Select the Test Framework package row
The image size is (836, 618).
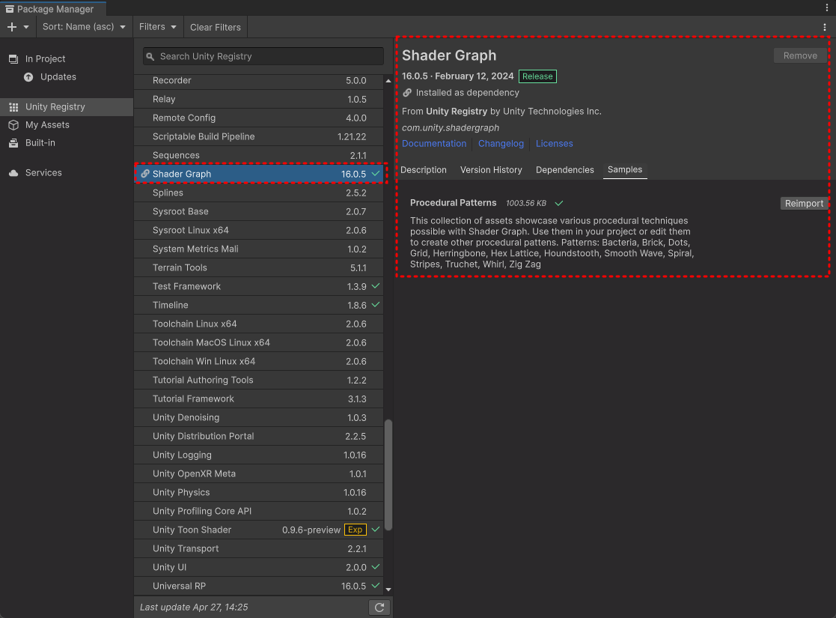[x=259, y=287]
